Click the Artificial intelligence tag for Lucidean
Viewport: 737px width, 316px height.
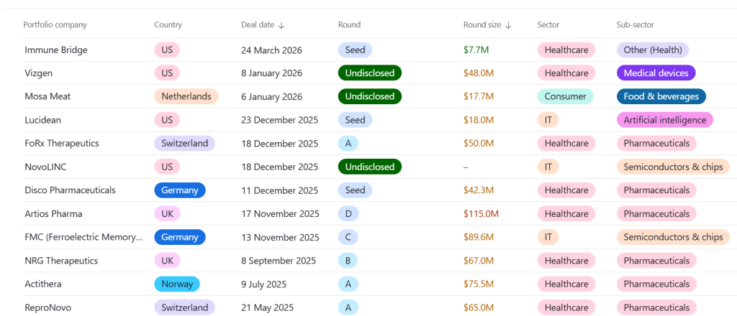(x=664, y=120)
